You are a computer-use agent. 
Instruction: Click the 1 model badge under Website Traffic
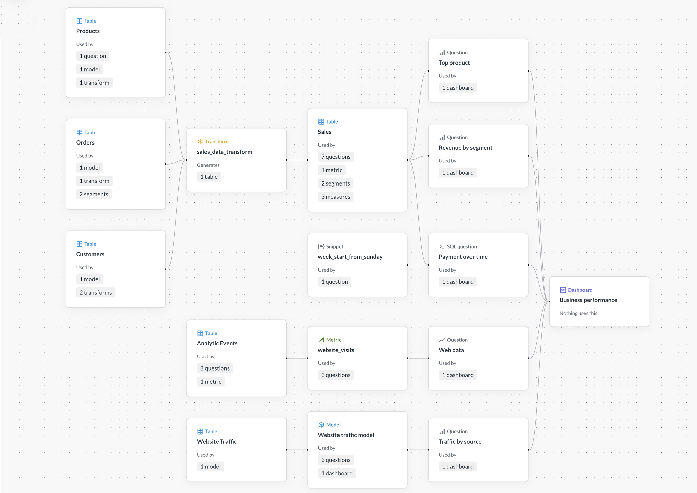coord(210,467)
